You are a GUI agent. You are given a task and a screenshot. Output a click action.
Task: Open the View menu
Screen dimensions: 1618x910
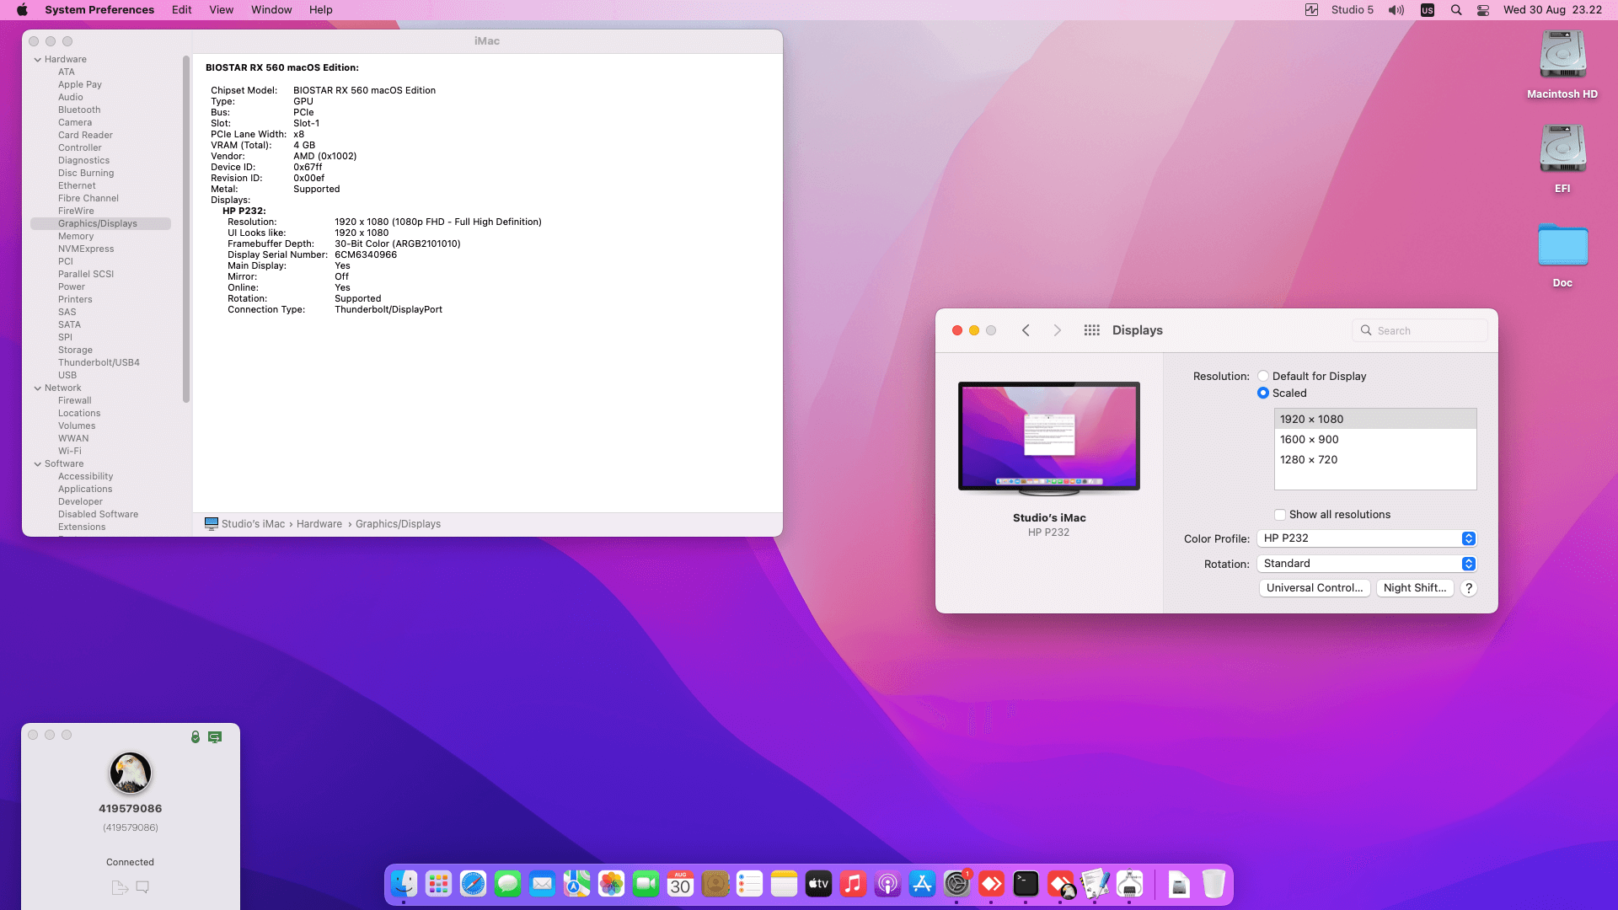(x=222, y=10)
